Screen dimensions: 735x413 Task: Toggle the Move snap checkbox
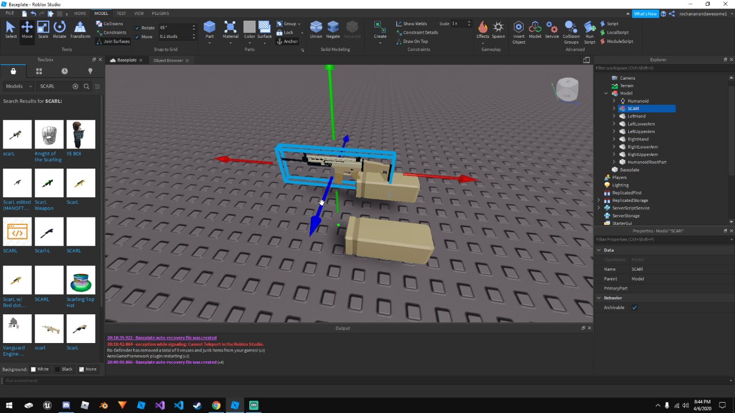[x=137, y=37]
